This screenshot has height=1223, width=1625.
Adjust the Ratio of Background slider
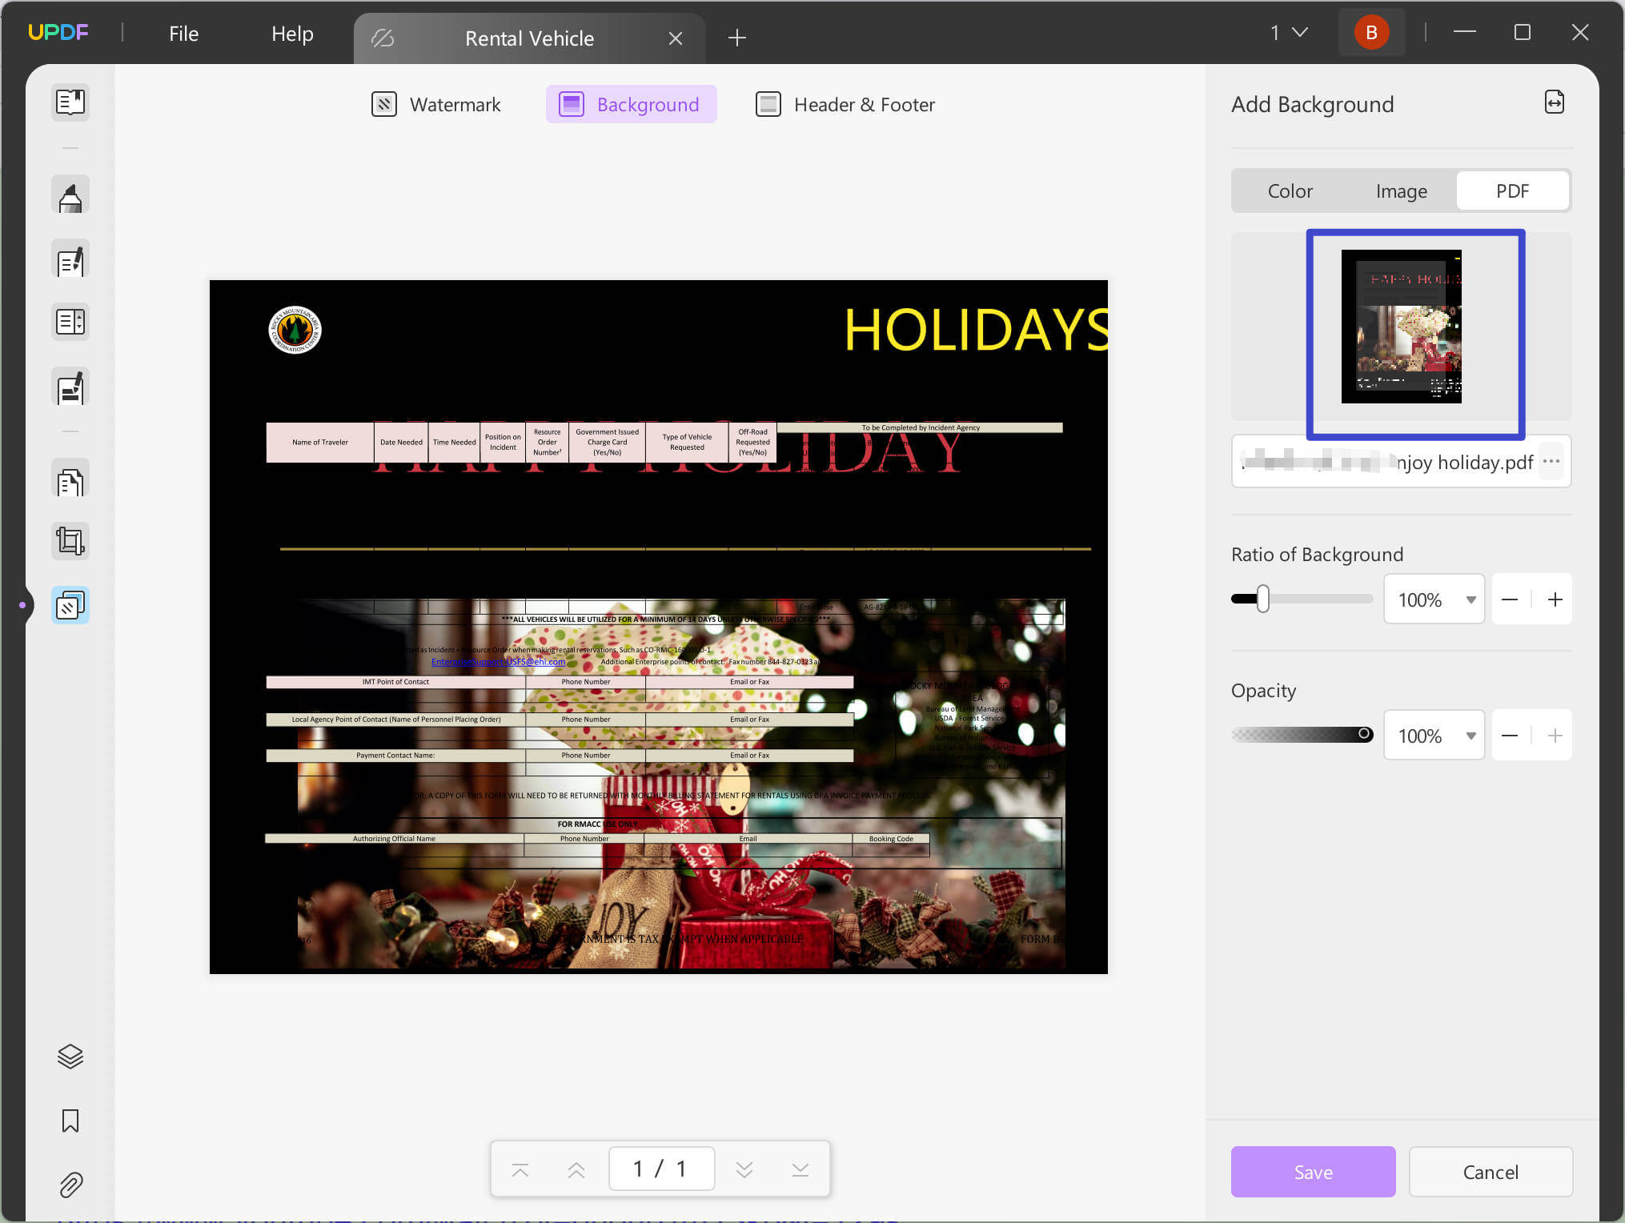[1263, 599]
